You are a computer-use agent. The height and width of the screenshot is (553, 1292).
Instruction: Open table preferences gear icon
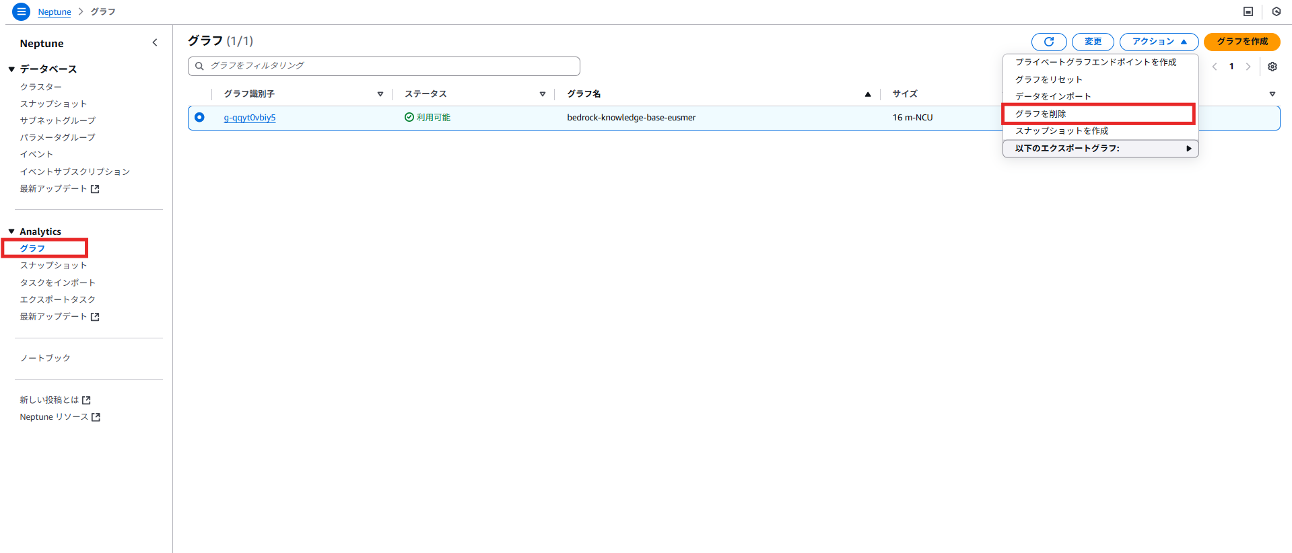pos(1272,67)
